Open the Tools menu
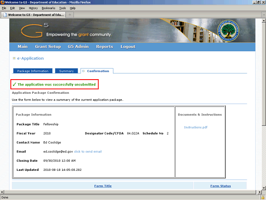Viewport: 266px width, 200px height. coord(62,8)
